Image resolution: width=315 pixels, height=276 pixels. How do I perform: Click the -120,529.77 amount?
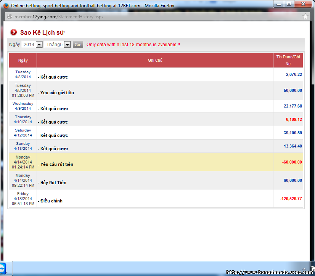point(291,199)
